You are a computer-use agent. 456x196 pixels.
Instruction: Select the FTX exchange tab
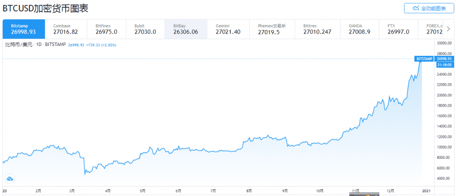398,29
